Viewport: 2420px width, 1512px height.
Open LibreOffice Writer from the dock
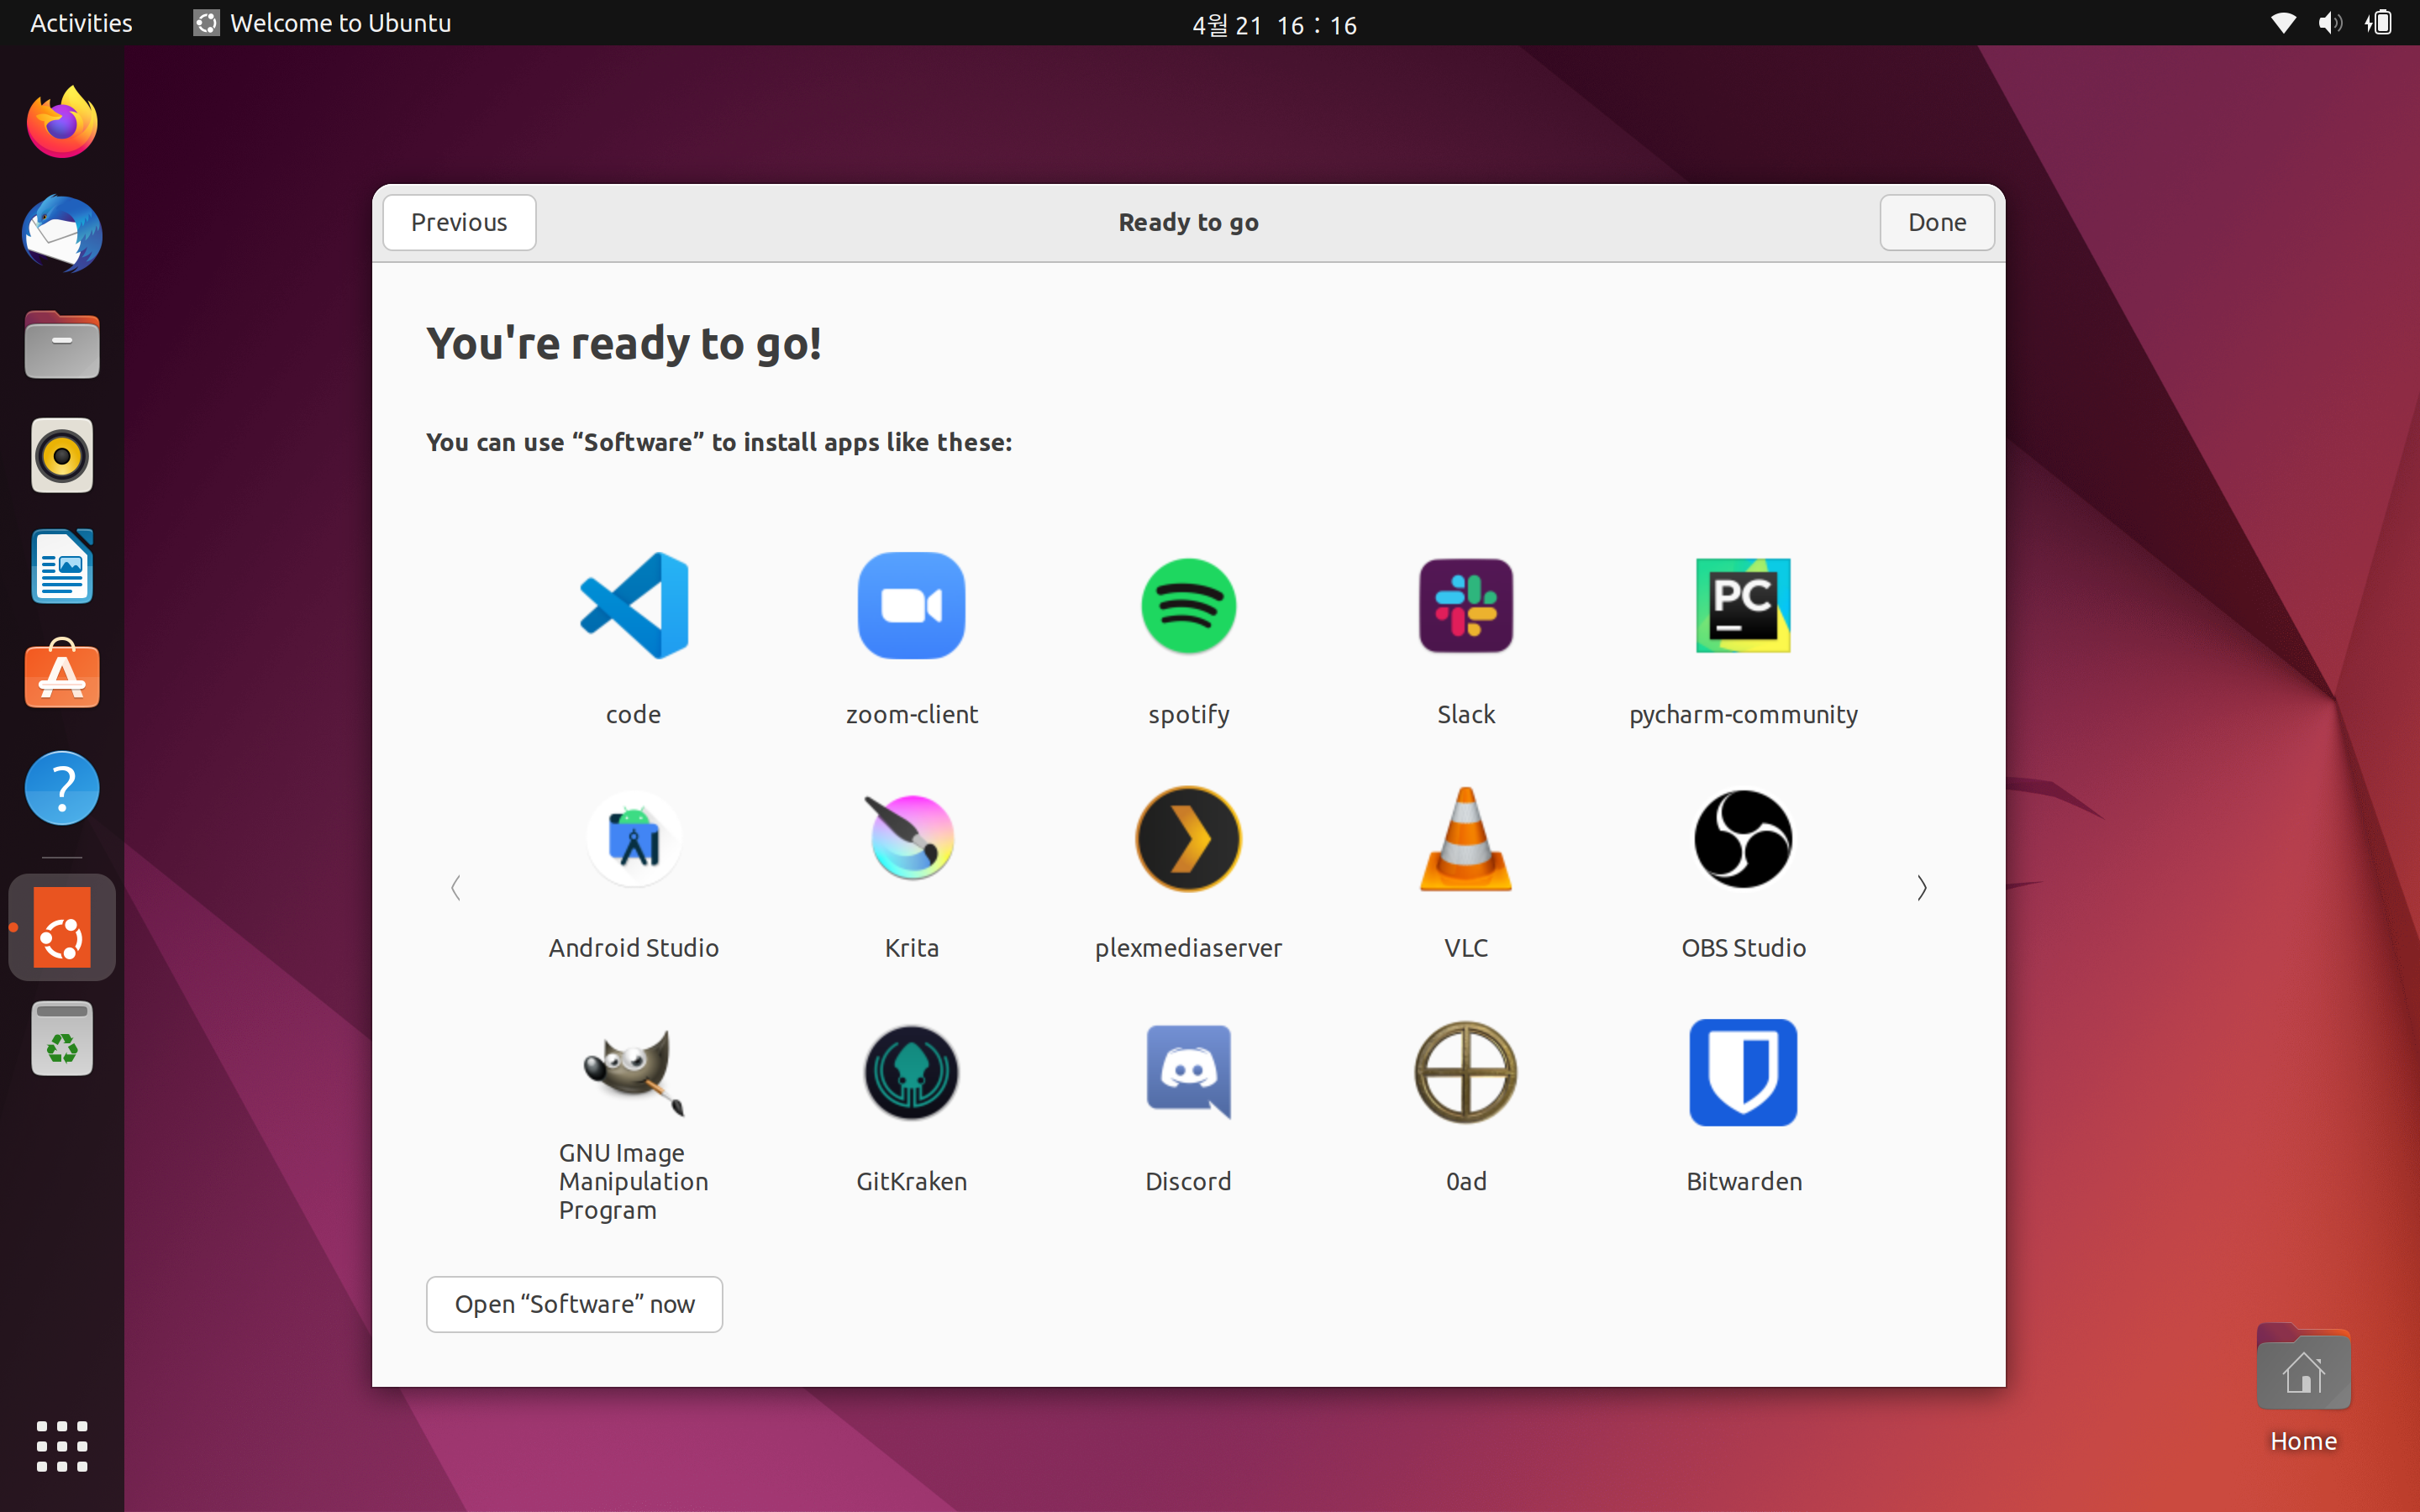click(62, 566)
